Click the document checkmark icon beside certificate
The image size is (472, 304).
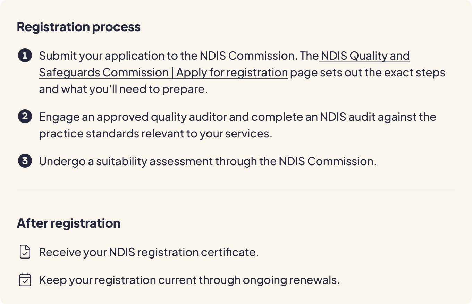coord(25,252)
